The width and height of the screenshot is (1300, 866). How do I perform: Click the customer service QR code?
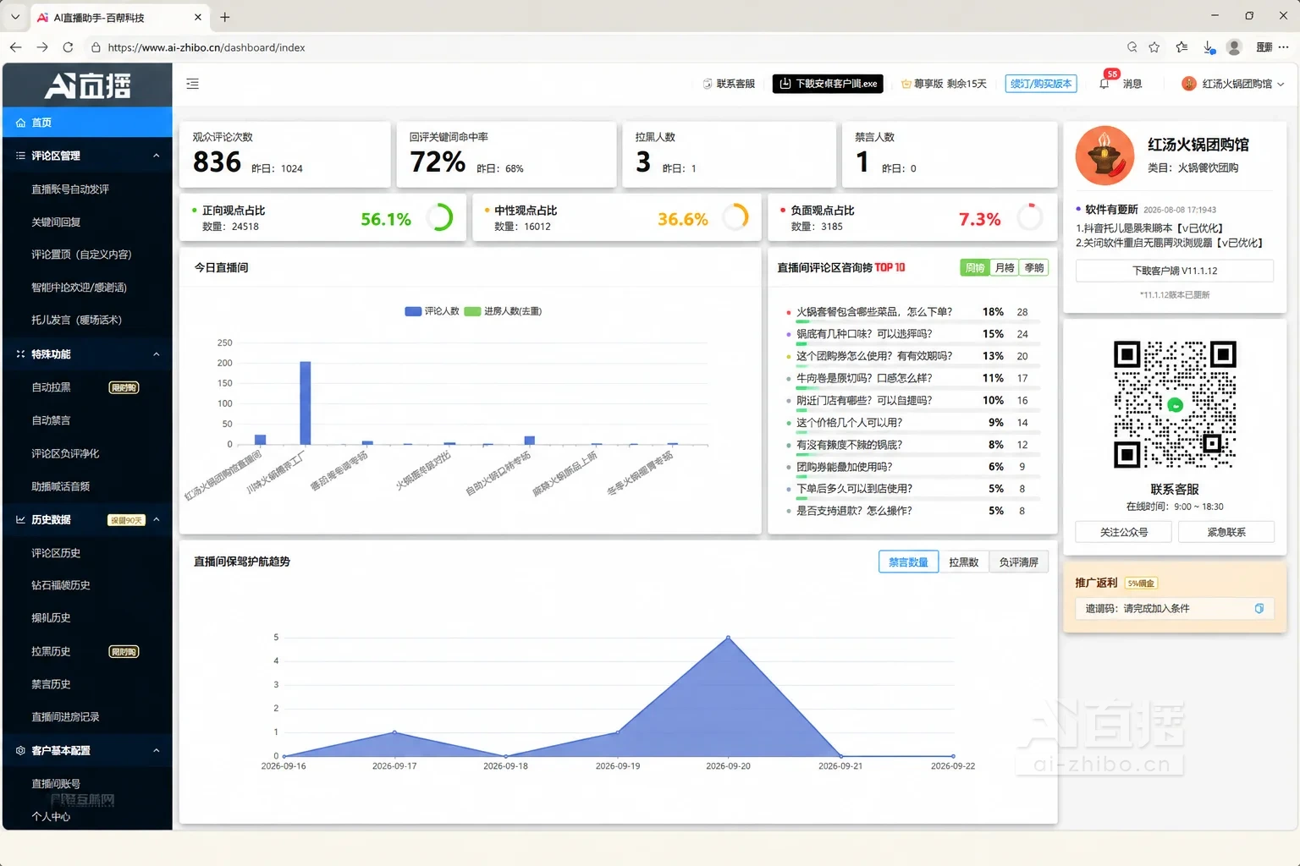(x=1175, y=404)
